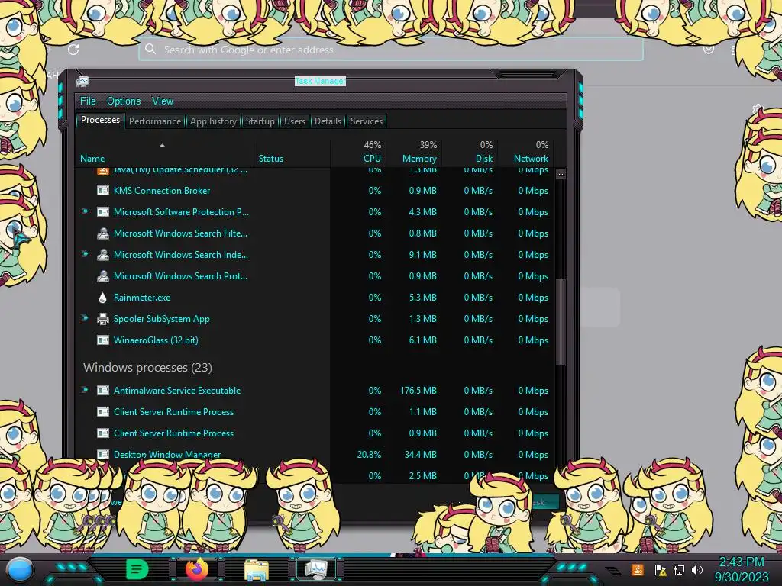Viewport: 782px width, 586px height.
Task: Select the KMS Connection Broker process
Action: 162,190
